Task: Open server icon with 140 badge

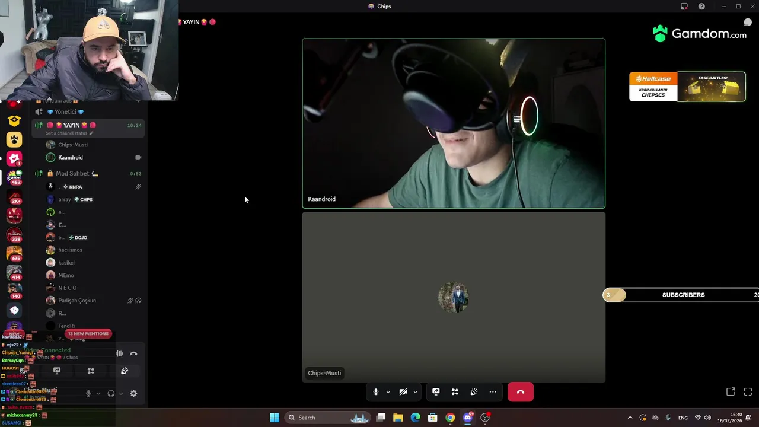Action: [x=14, y=291]
